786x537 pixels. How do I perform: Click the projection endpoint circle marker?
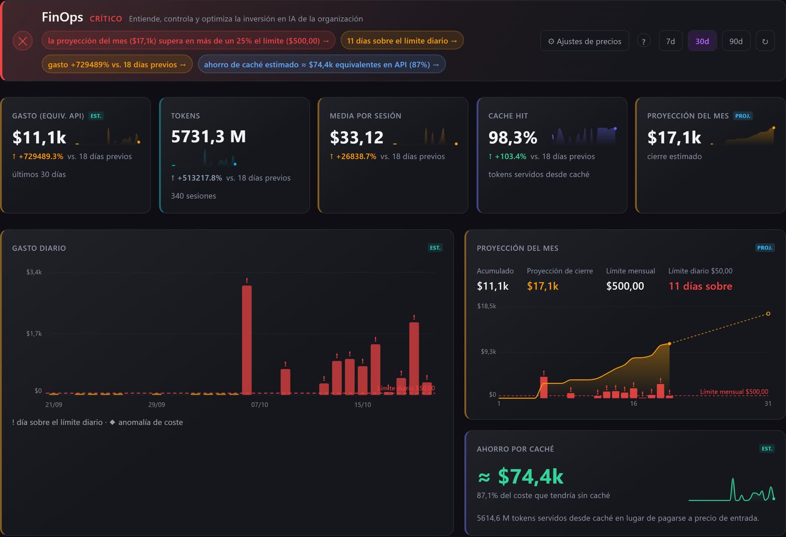click(768, 314)
